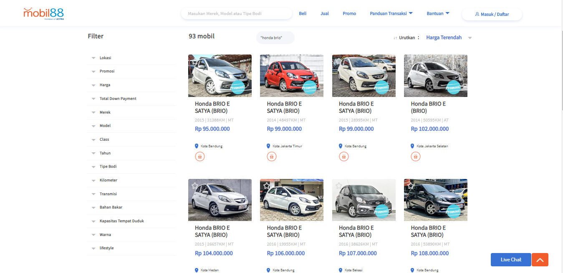
Task: Expand the Bahan Bakar filter
Action: click(131, 207)
